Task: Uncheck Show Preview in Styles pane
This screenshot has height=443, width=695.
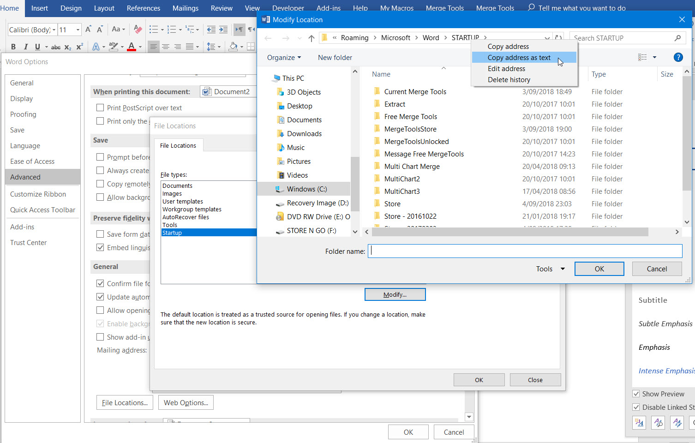Action: 636,394
